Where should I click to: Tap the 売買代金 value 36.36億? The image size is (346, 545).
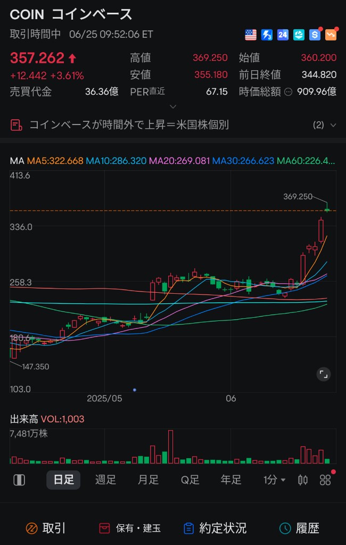pyautogui.click(x=102, y=92)
